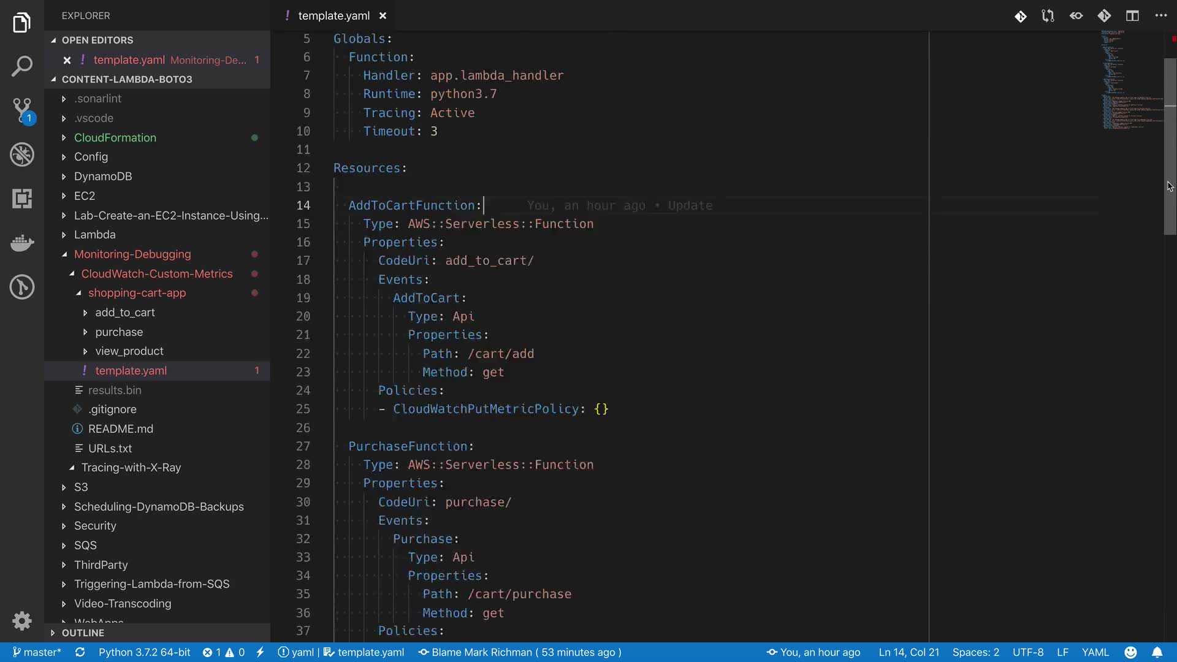Open the Manage gear icon

tap(22, 621)
